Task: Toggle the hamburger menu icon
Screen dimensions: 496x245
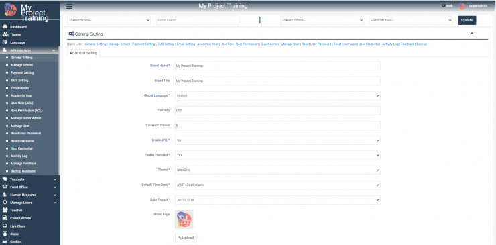Action: click(x=69, y=6)
